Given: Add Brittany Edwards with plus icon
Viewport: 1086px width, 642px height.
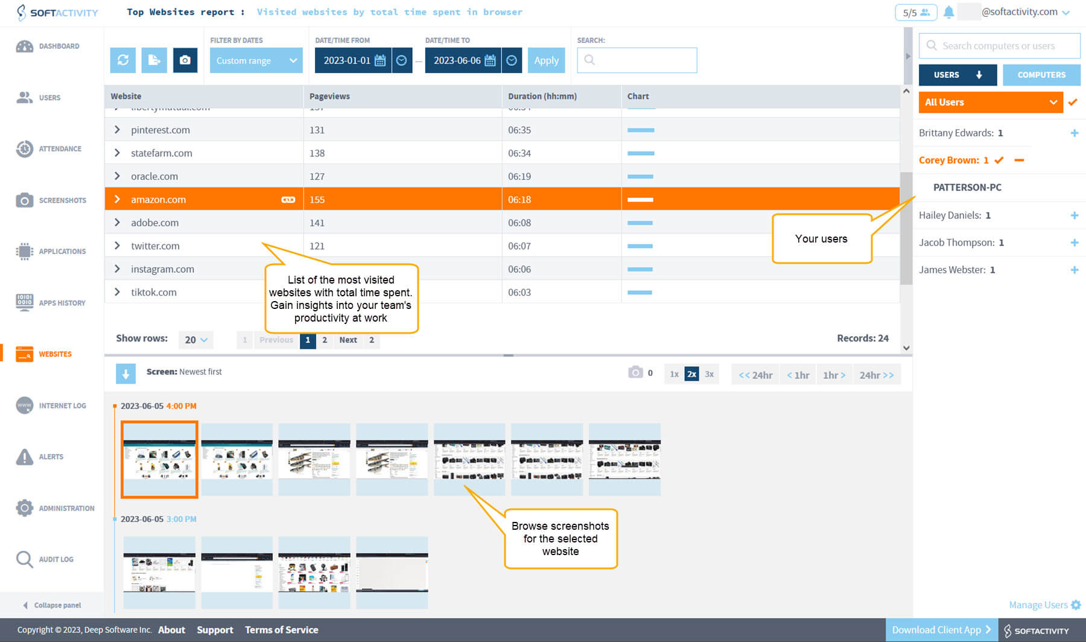Looking at the screenshot, I should [x=1075, y=133].
